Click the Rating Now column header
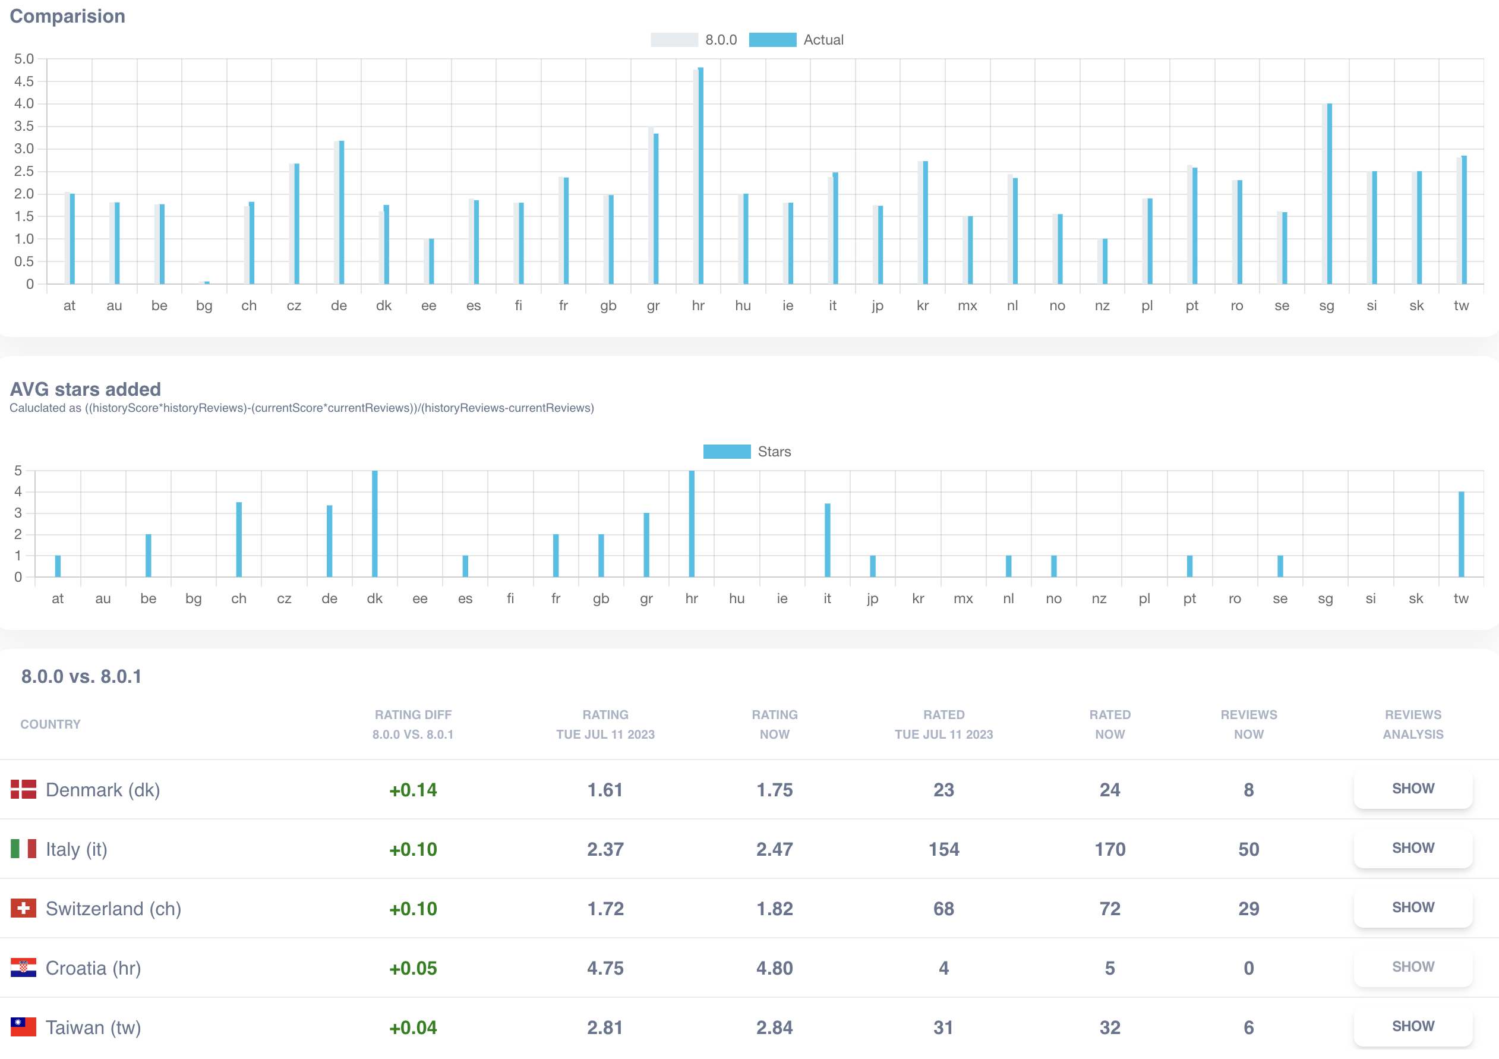This screenshot has height=1059, width=1499. [774, 724]
